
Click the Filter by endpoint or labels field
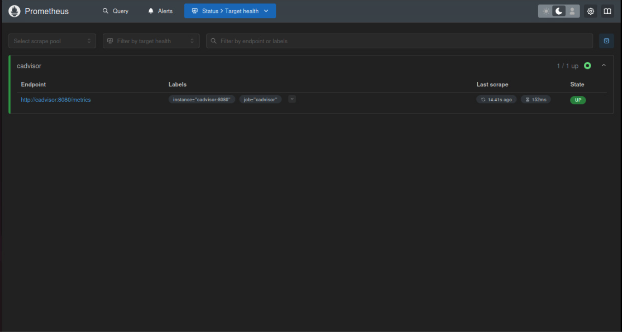[399, 41]
